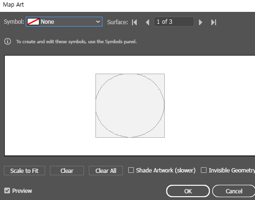This screenshot has height=200, width=255.
Task: Click the Scale to Fit button
Action: coord(24,171)
